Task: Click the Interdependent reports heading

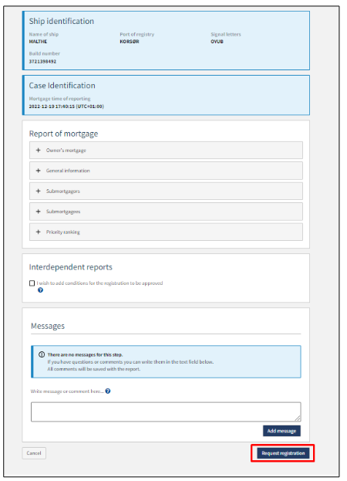Action: pyautogui.click(x=71, y=267)
